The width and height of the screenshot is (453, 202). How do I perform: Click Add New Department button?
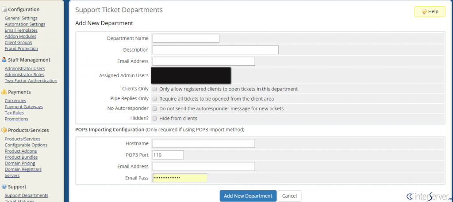(248, 196)
